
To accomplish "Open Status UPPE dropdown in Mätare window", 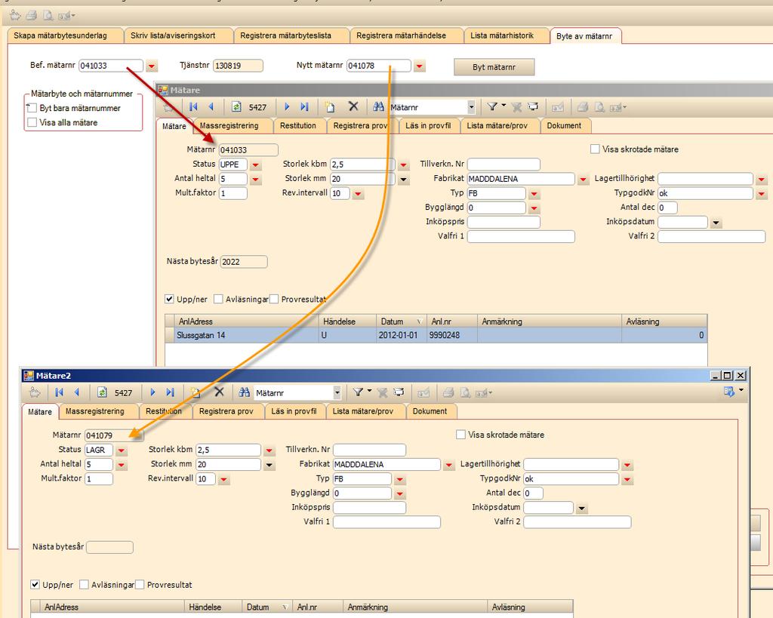I will tap(255, 165).
